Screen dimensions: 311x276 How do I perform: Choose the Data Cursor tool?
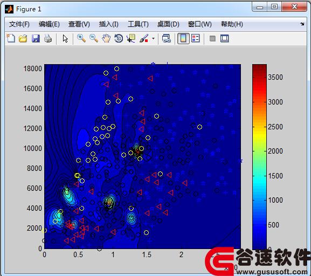(x=131, y=38)
